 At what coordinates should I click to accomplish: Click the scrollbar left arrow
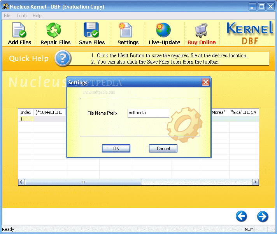click(21, 182)
